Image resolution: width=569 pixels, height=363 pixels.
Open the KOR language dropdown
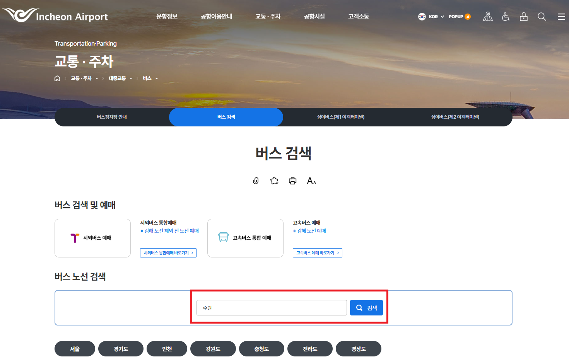click(x=431, y=16)
